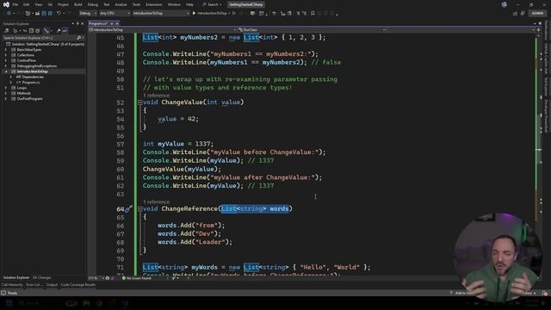Viewport: 551px width, 310px height.
Task: Click the green Start debugging play icon
Action: tap(194, 13)
